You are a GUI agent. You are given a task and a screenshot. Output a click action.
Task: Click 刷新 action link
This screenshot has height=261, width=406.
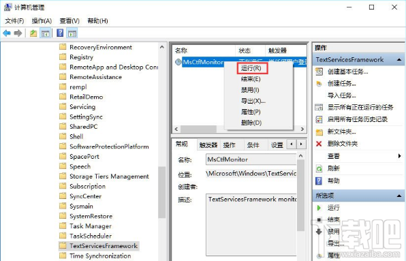[334, 168]
